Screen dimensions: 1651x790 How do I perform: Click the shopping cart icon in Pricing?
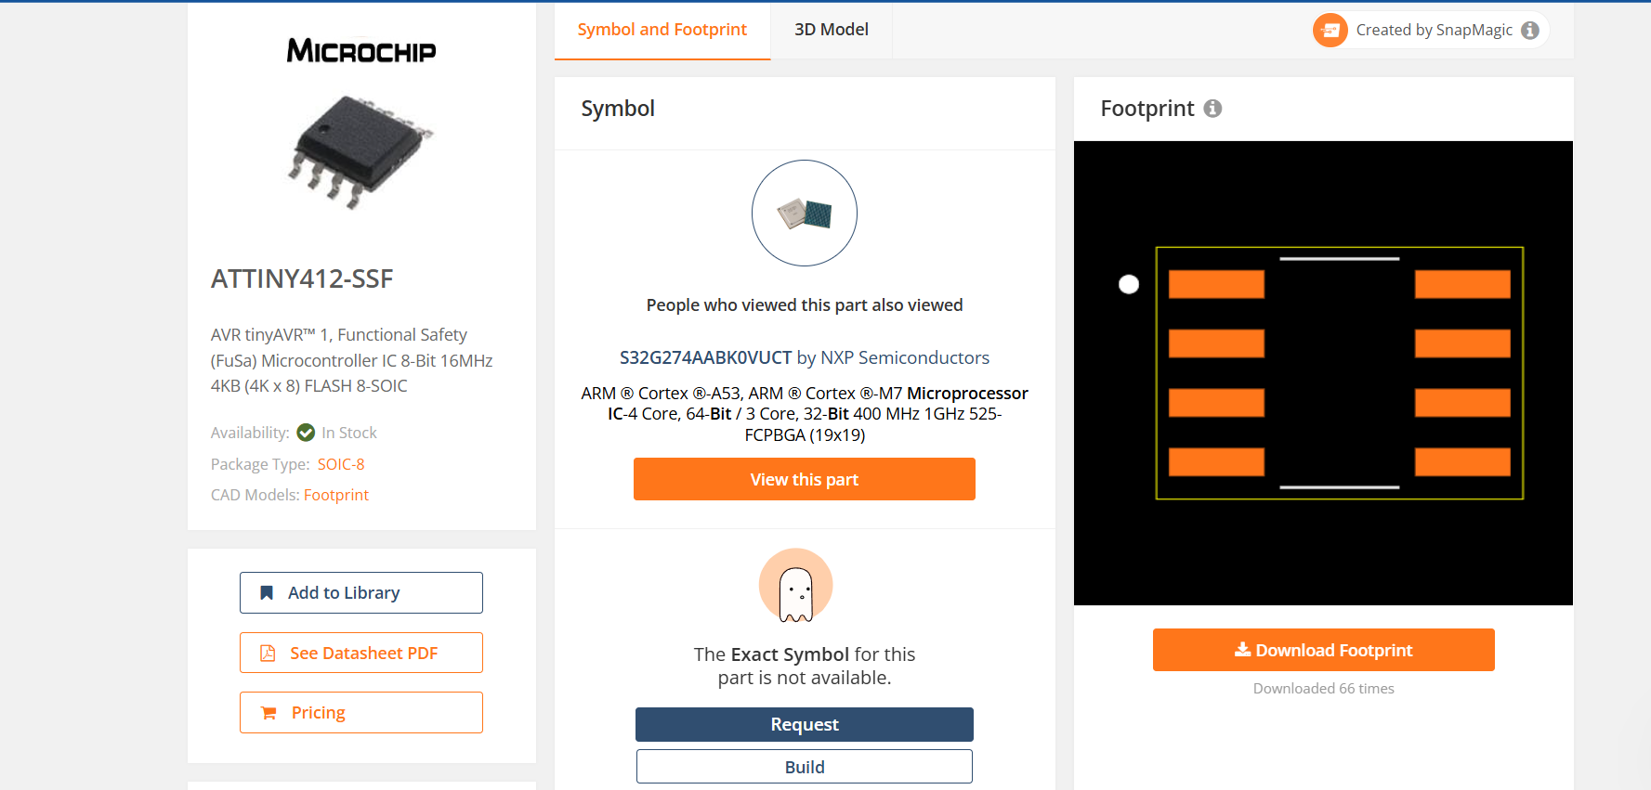269,713
